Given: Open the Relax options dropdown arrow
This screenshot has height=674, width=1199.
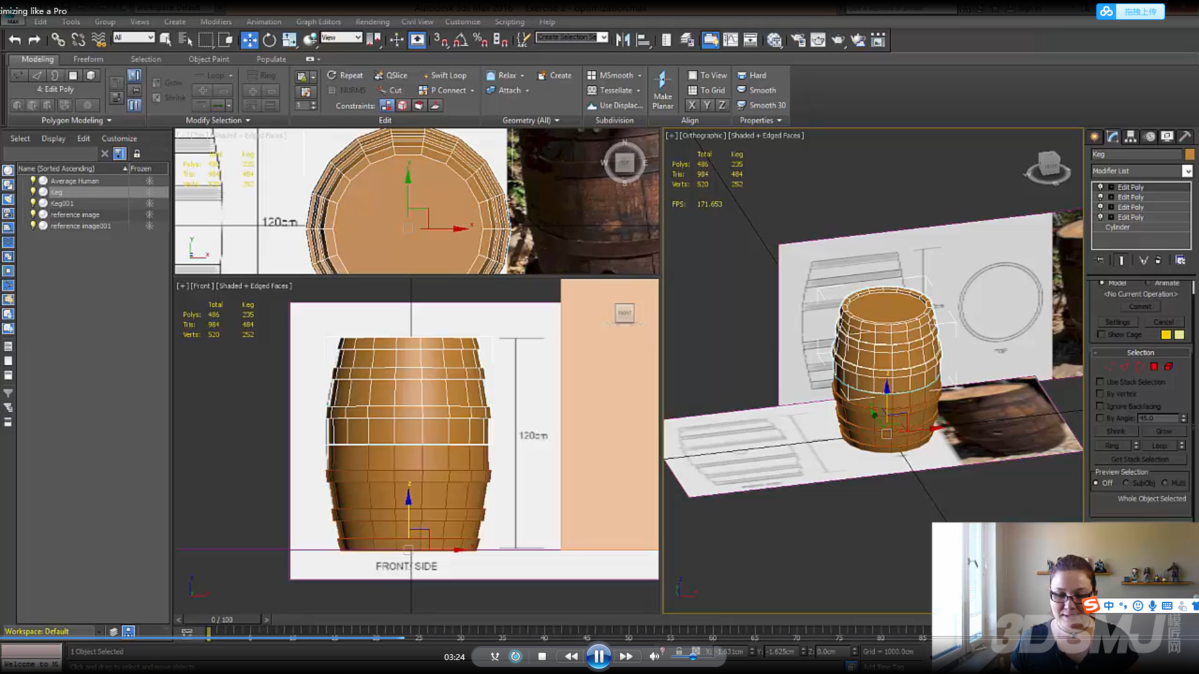Looking at the screenshot, I should pos(522,76).
